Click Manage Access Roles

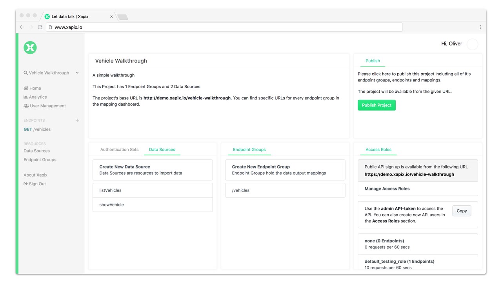tap(387, 189)
